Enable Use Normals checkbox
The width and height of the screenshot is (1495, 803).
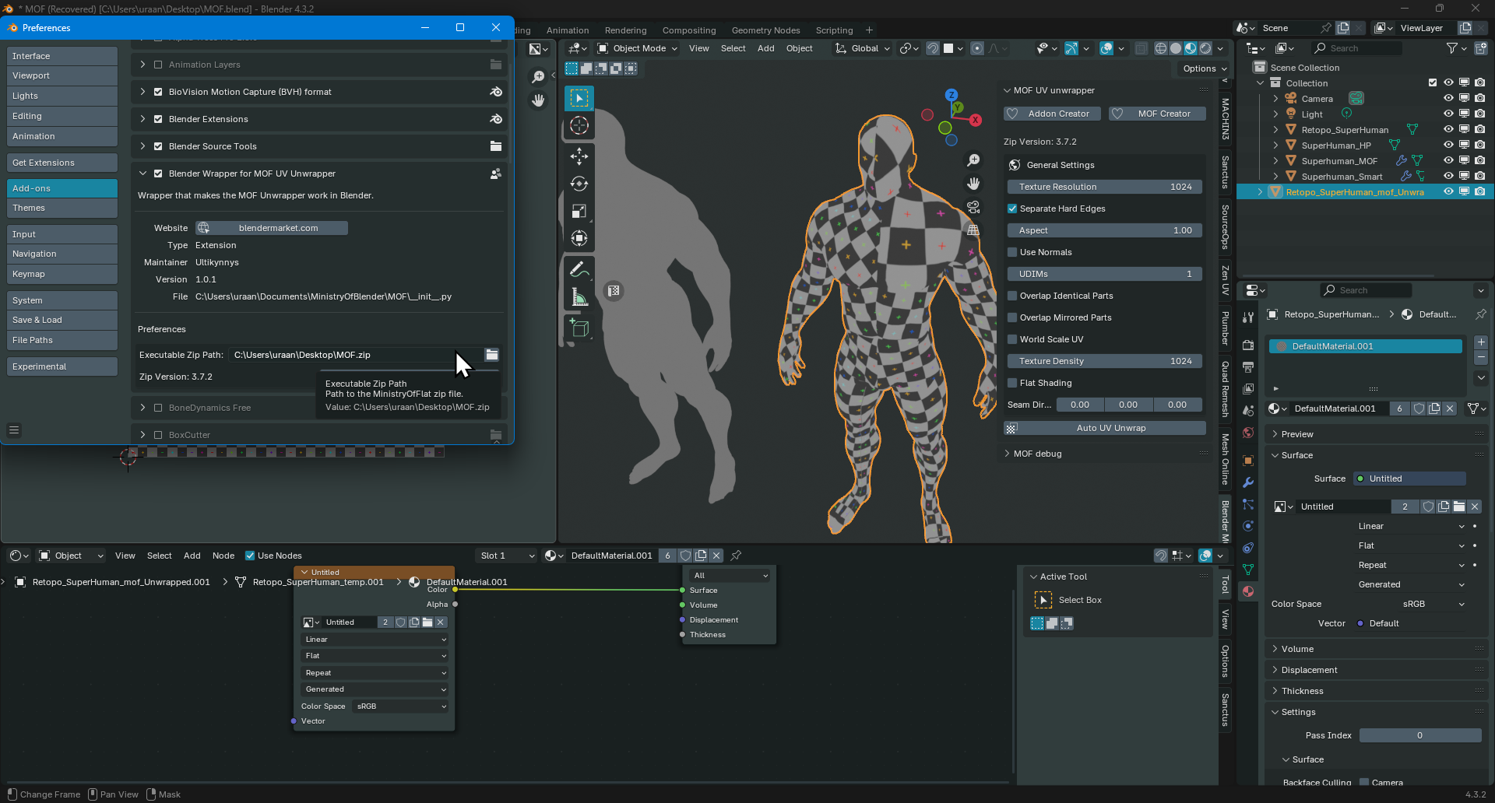[x=1012, y=252]
